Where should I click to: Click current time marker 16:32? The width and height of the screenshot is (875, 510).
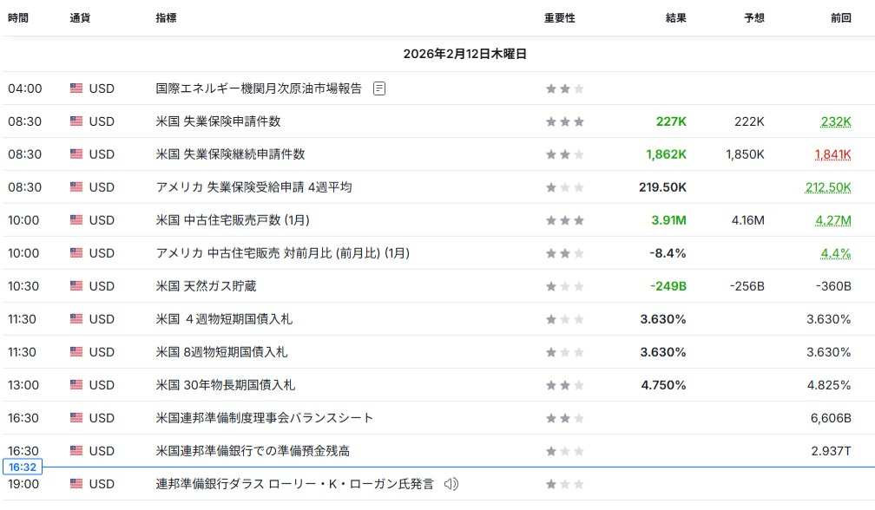[x=21, y=467]
